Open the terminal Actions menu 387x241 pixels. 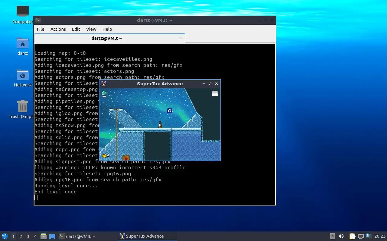[x=58, y=29]
